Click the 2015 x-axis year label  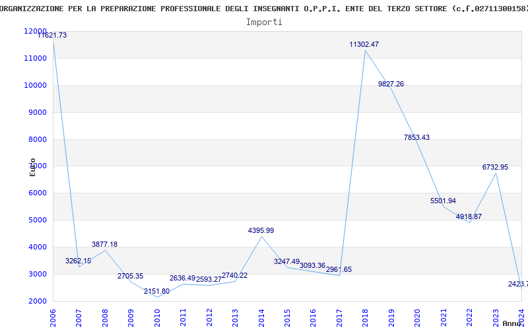pos(287,317)
